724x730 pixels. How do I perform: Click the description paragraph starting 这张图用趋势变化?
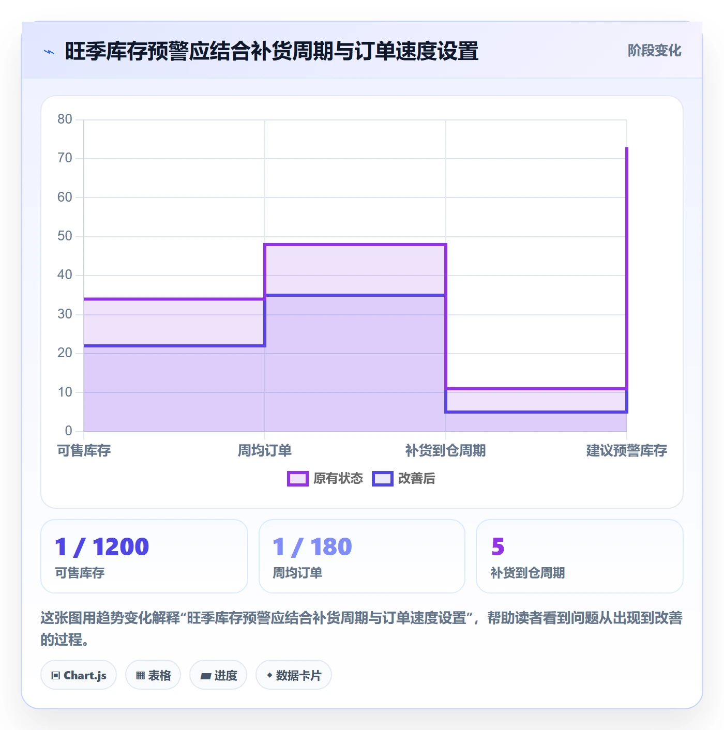[x=361, y=629]
